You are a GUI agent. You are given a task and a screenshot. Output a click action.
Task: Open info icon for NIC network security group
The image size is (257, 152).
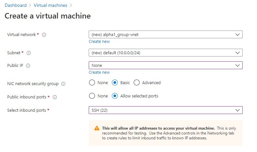(63, 84)
